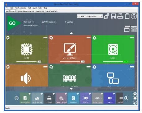Remove Disk test with its minus button
Image resolution: width=142 pixels, height=113 pixels.
[x=132, y=38]
